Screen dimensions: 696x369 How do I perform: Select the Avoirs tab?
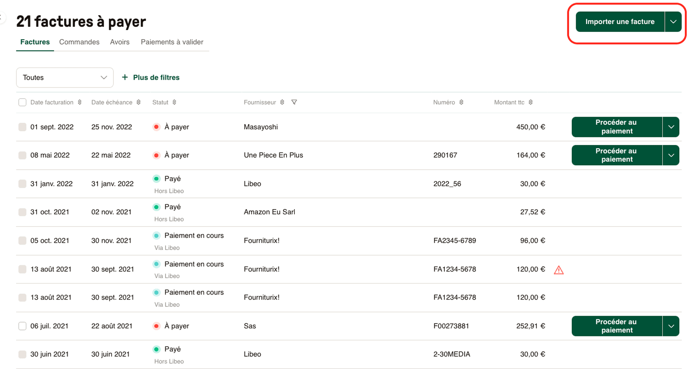pos(120,42)
